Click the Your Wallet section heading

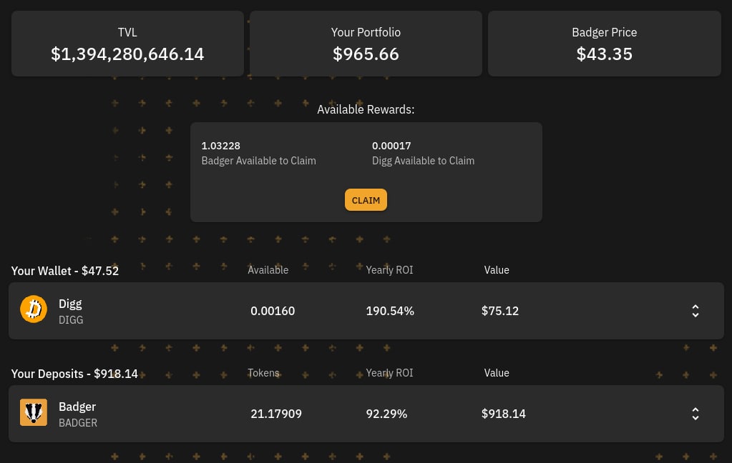[x=65, y=271]
